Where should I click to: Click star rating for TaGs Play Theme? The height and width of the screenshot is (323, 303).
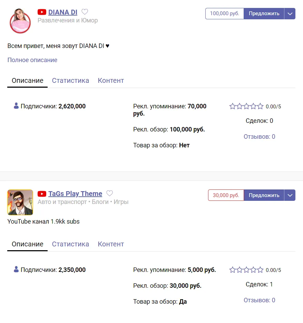coord(246,270)
